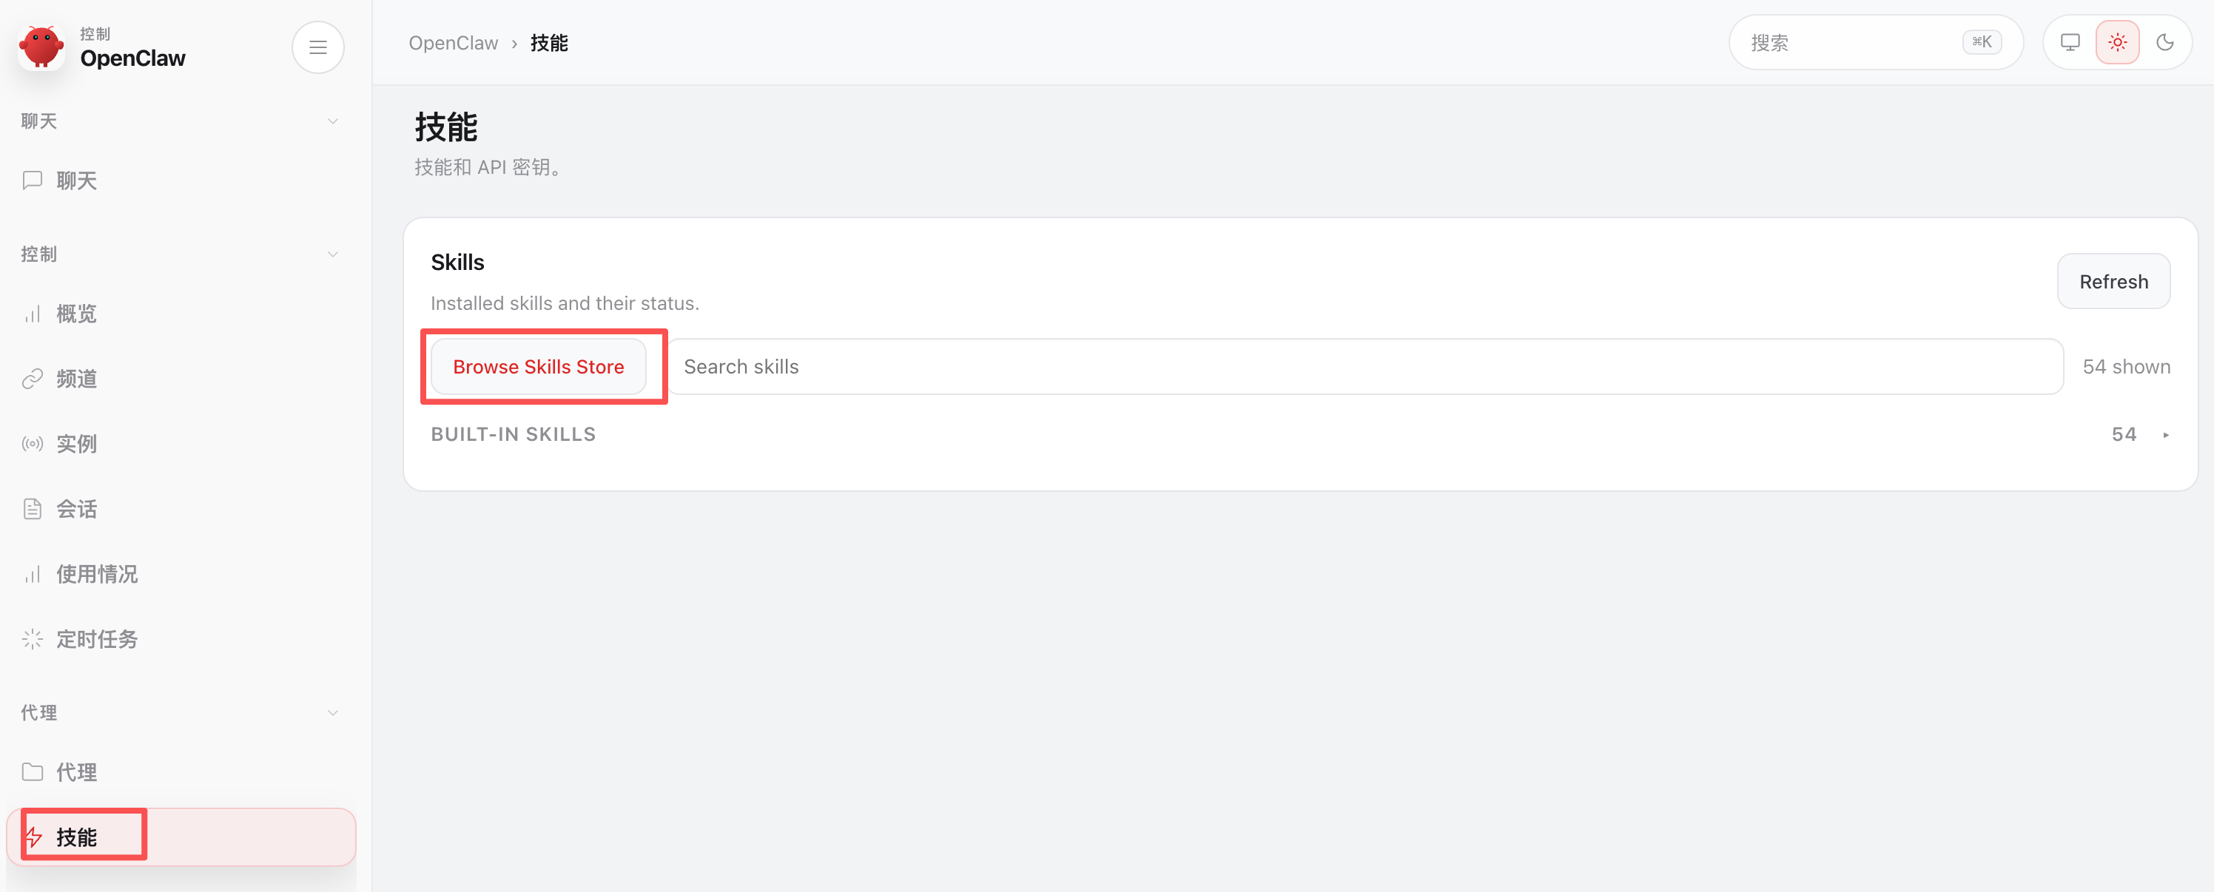The image size is (2214, 892).
Task: Collapse the 控制 sidebar section
Action: point(332,254)
